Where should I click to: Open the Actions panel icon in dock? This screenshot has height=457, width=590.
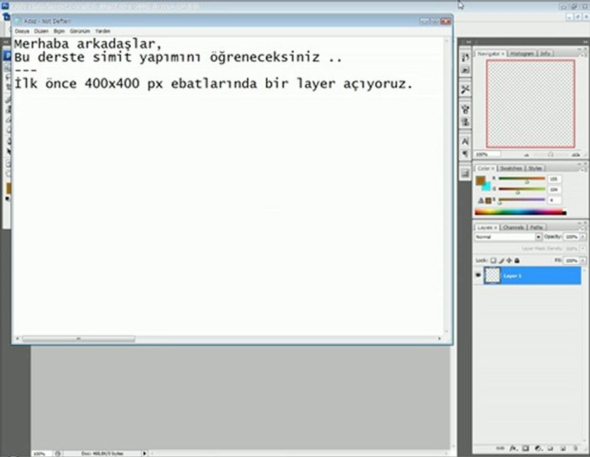(x=466, y=70)
